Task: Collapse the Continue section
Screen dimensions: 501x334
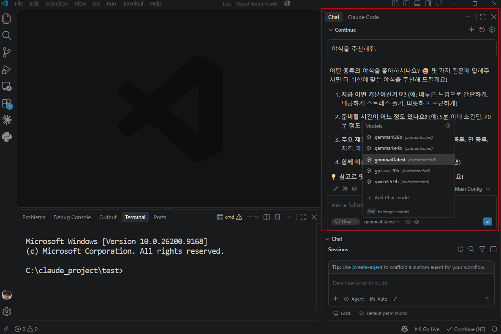Action: tap(342, 30)
